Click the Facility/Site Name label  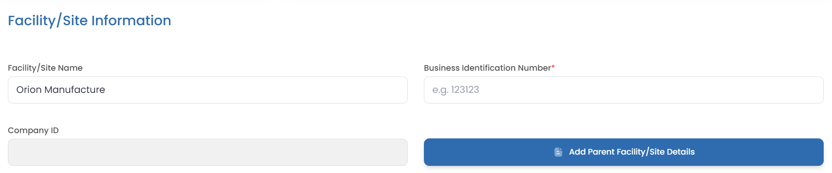click(x=45, y=68)
